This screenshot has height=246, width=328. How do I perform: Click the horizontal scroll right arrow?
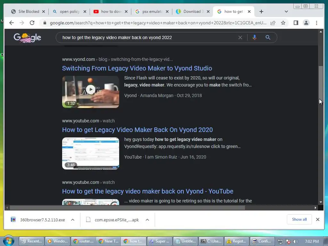[x=316, y=208]
